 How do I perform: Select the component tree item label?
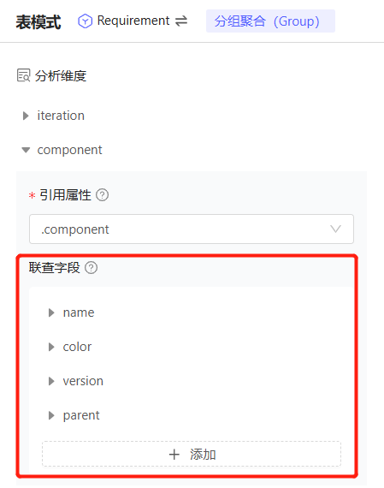tap(69, 150)
